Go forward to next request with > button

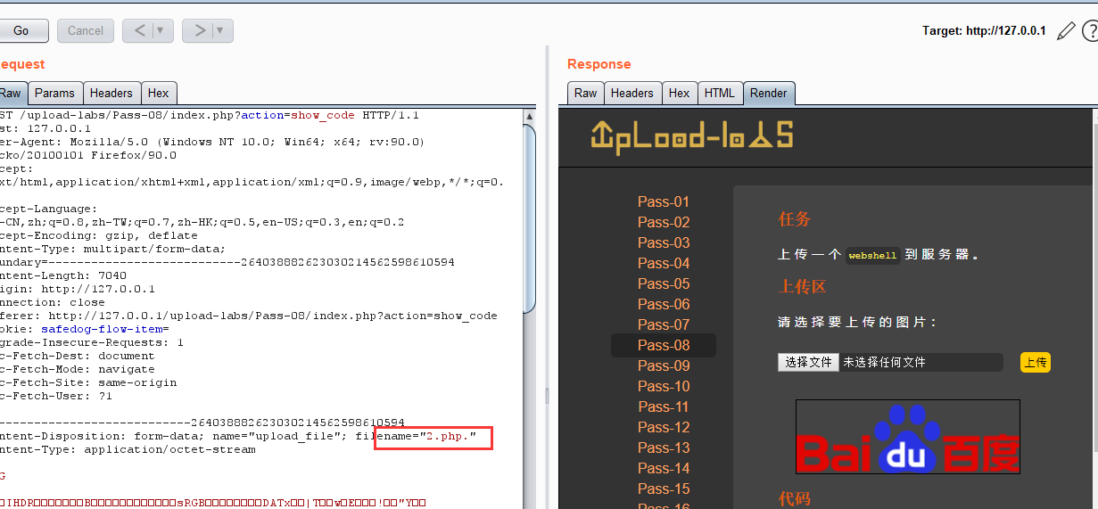click(200, 30)
